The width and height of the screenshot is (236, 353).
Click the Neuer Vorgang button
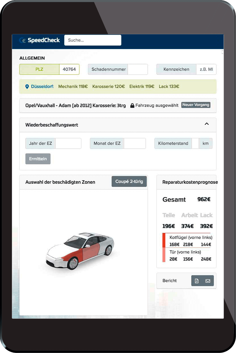point(196,105)
